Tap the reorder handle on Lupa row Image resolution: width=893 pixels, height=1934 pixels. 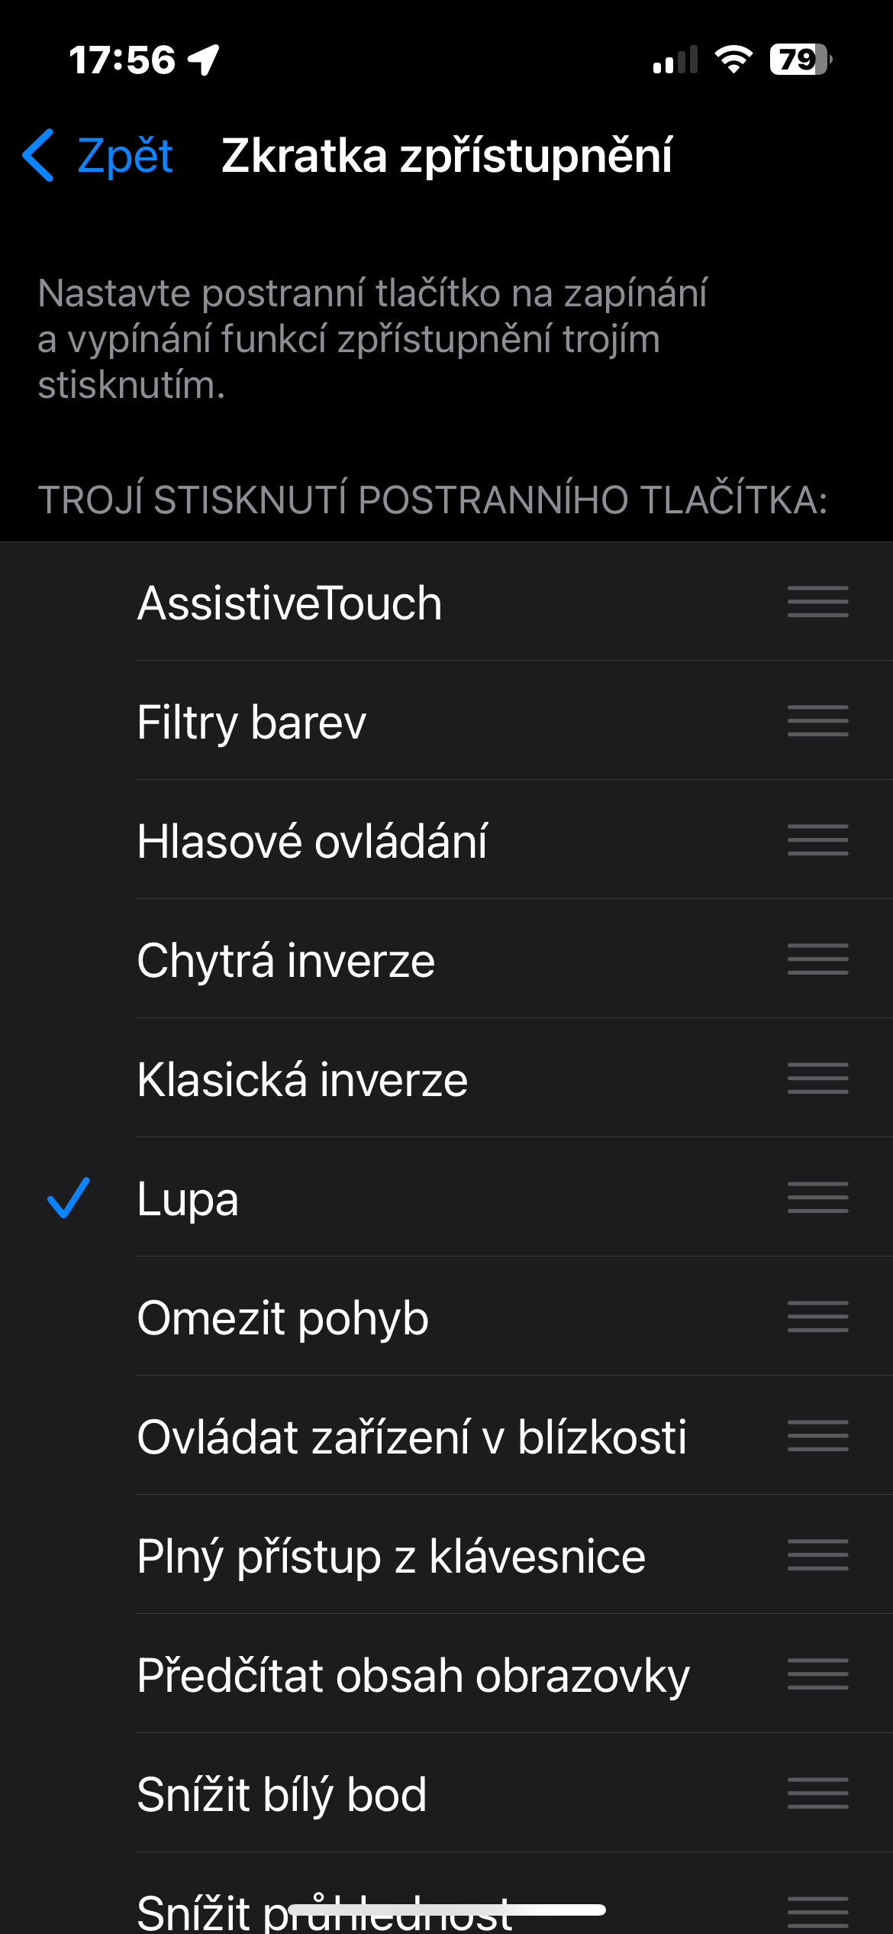[817, 1198]
